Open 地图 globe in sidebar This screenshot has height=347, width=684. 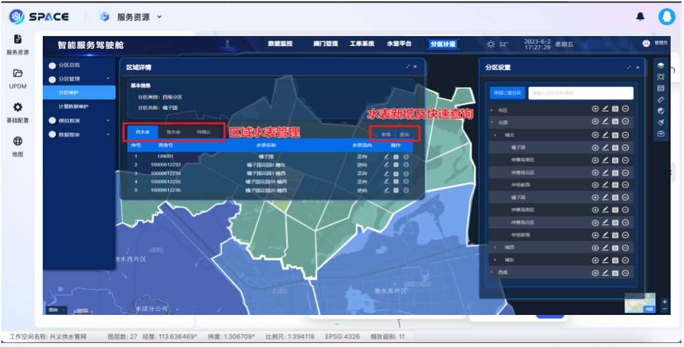17,147
